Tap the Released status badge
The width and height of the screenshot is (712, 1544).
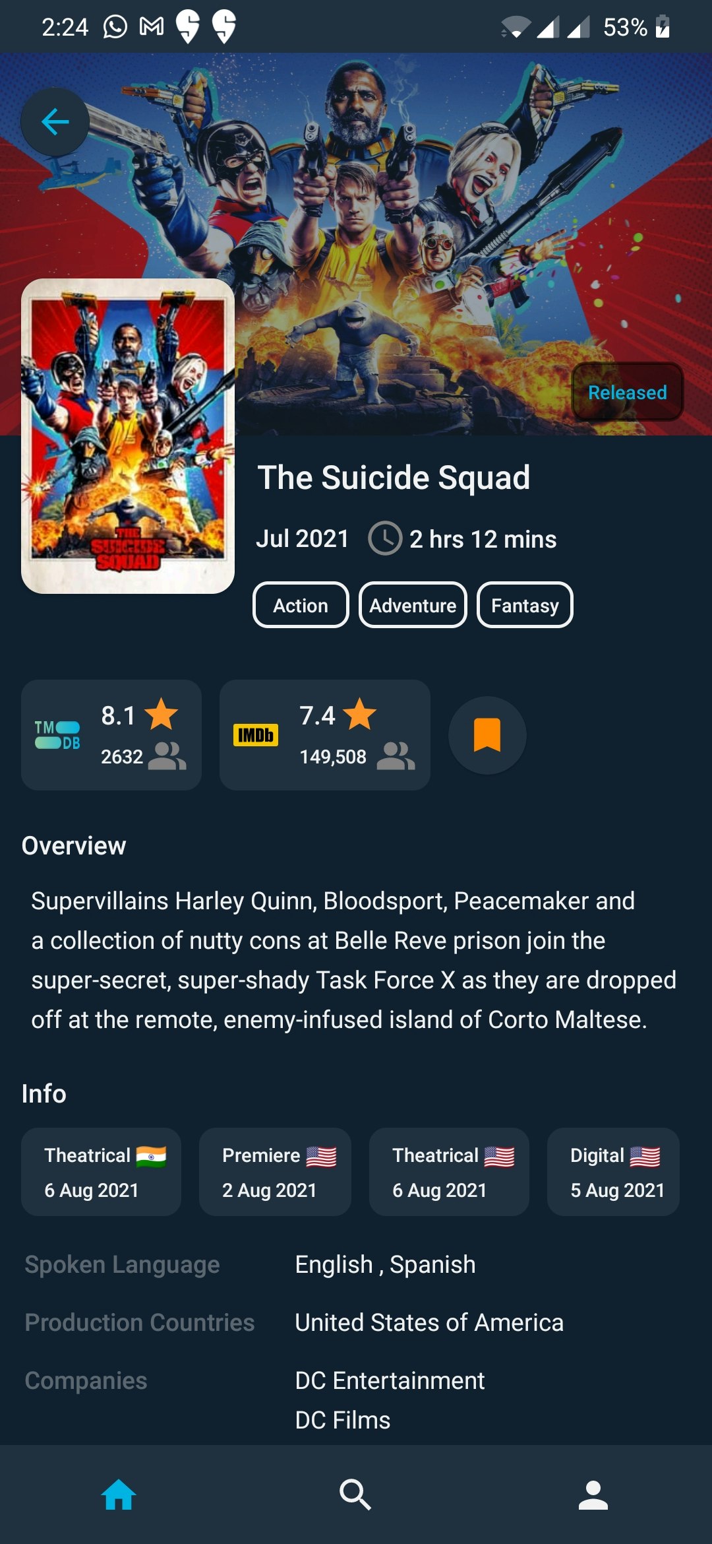(x=627, y=392)
